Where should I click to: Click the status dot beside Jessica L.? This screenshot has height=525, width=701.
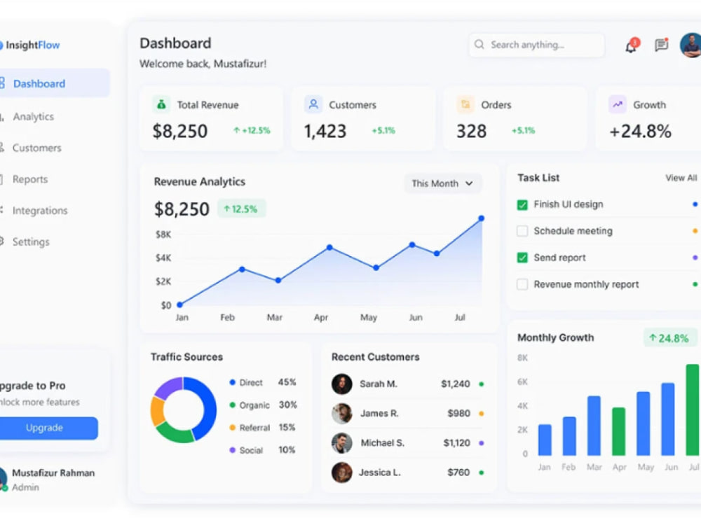[x=482, y=472]
